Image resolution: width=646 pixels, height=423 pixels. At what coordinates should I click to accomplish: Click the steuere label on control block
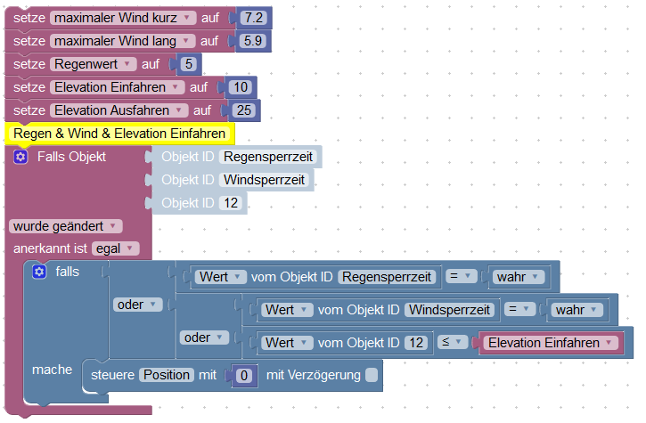point(112,375)
